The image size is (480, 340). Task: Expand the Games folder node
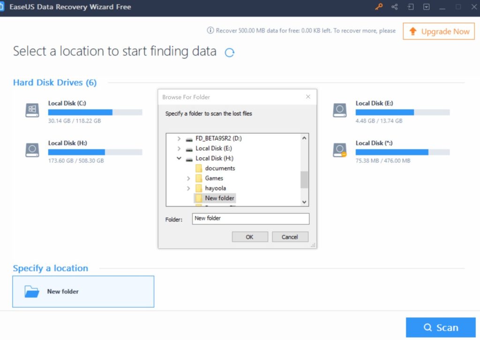[188, 178]
